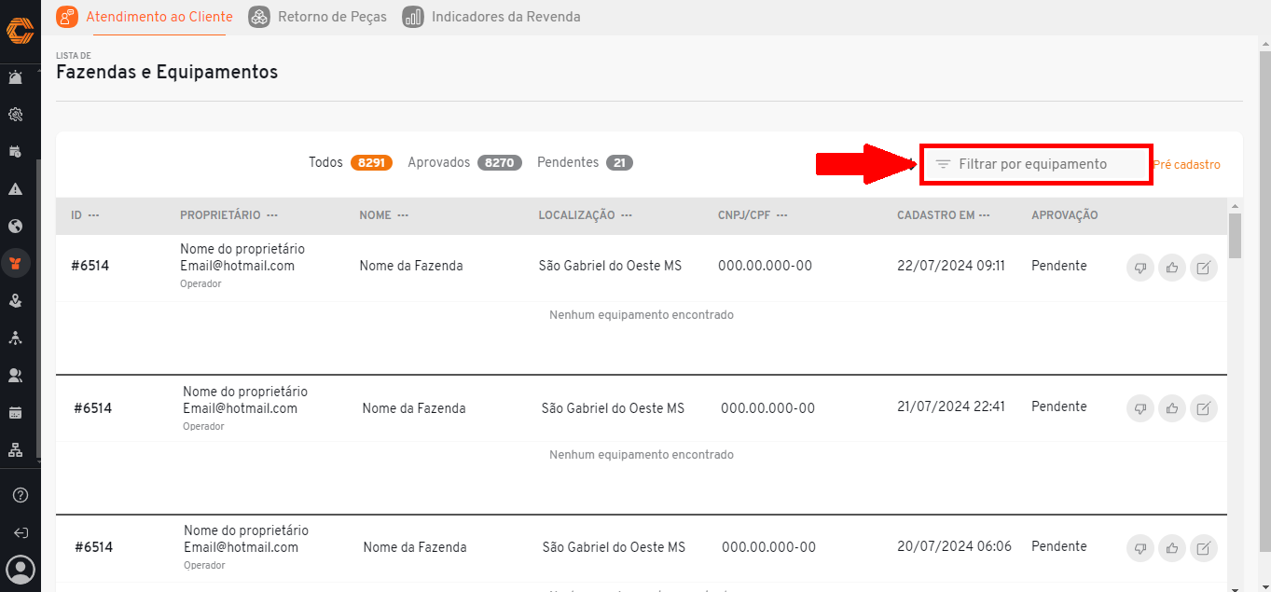The height and width of the screenshot is (592, 1271).
Task: Click the Fazendas e Equipamentos page heading
Action: (167, 72)
